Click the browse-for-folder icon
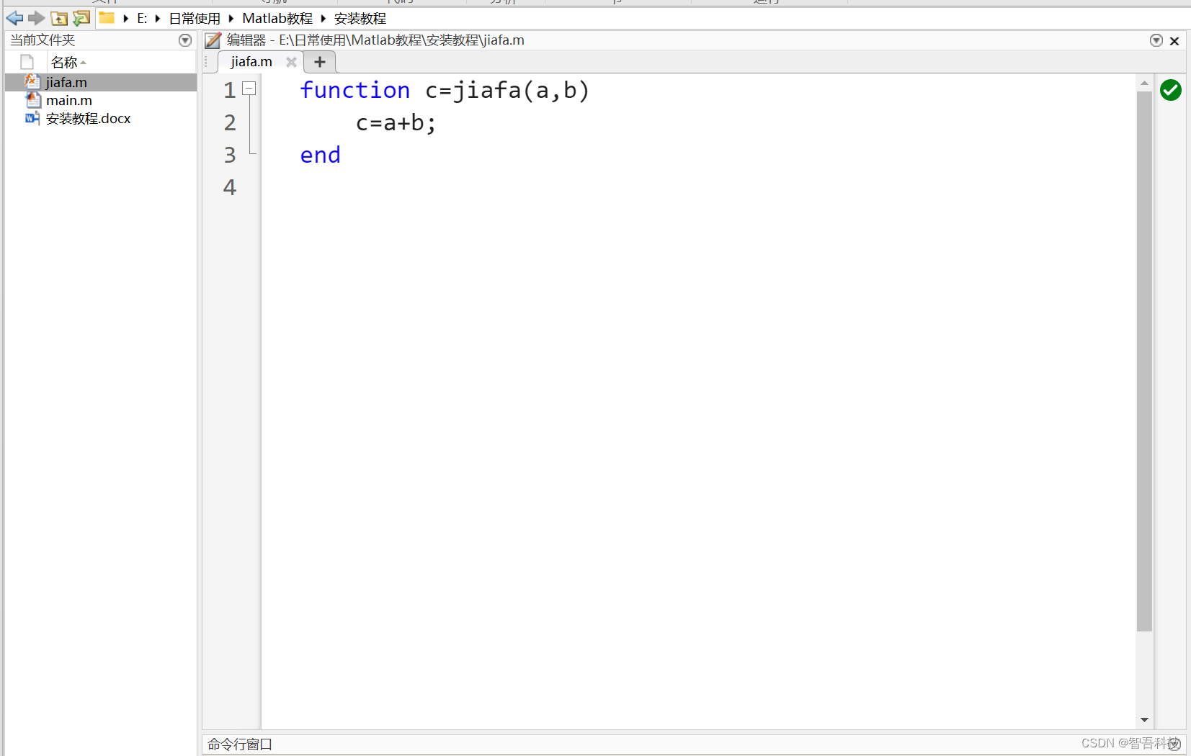The width and height of the screenshot is (1191, 756). click(81, 18)
